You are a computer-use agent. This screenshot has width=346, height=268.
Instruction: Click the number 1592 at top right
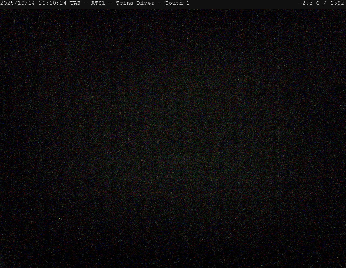pyautogui.click(x=337, y=3)
